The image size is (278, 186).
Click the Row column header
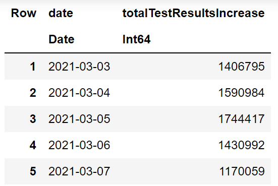point(24,13)
